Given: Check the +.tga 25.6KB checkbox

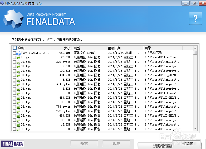Looking at the screenshot, I should click(x=14, y=57).
